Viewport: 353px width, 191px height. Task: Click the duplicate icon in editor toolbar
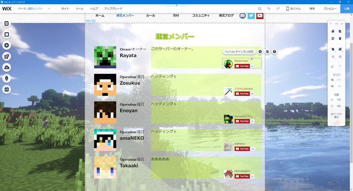[x=333, y=38]
